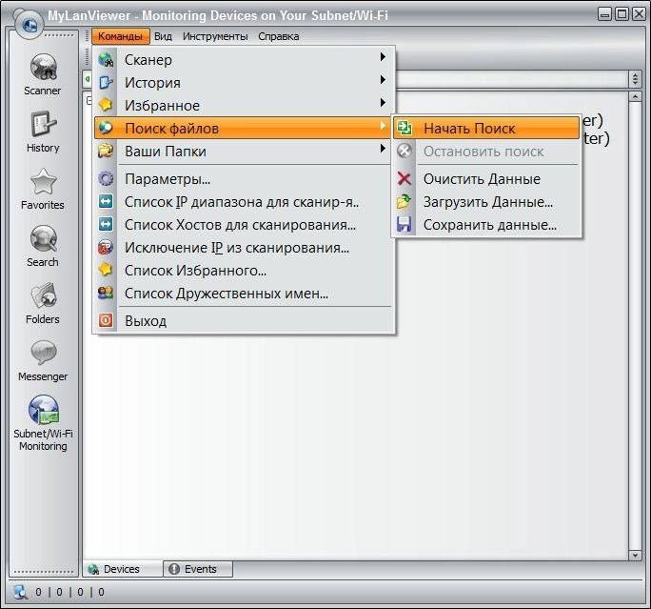The image size is (651, 609).
Task: Expand the История submenu arrow
Action: (383, 80)
